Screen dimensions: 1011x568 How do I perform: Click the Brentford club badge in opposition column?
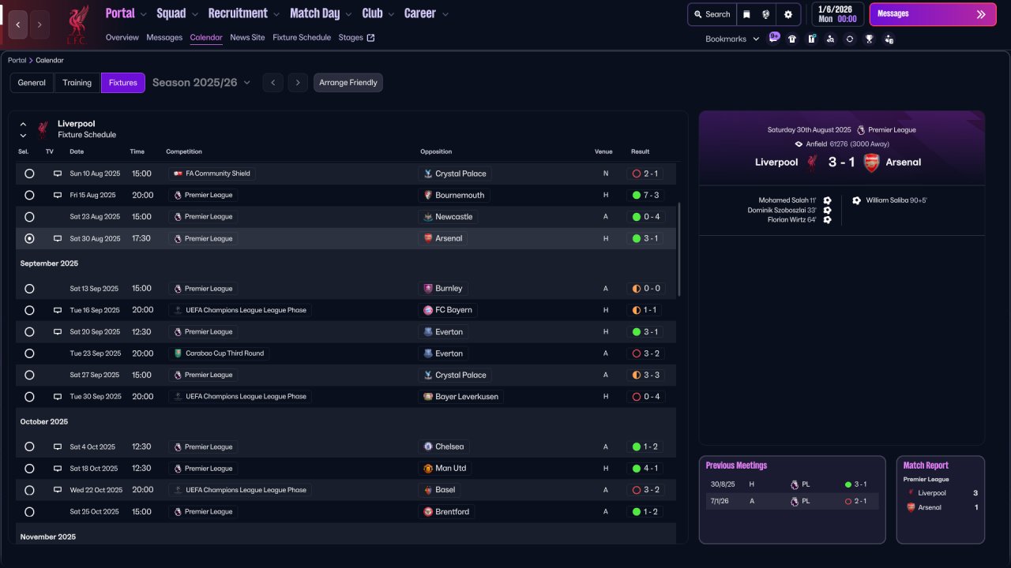(428, 512)
